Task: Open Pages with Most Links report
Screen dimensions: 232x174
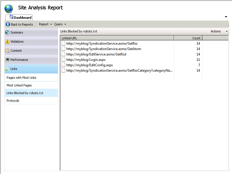Action: tap(31, 78)
